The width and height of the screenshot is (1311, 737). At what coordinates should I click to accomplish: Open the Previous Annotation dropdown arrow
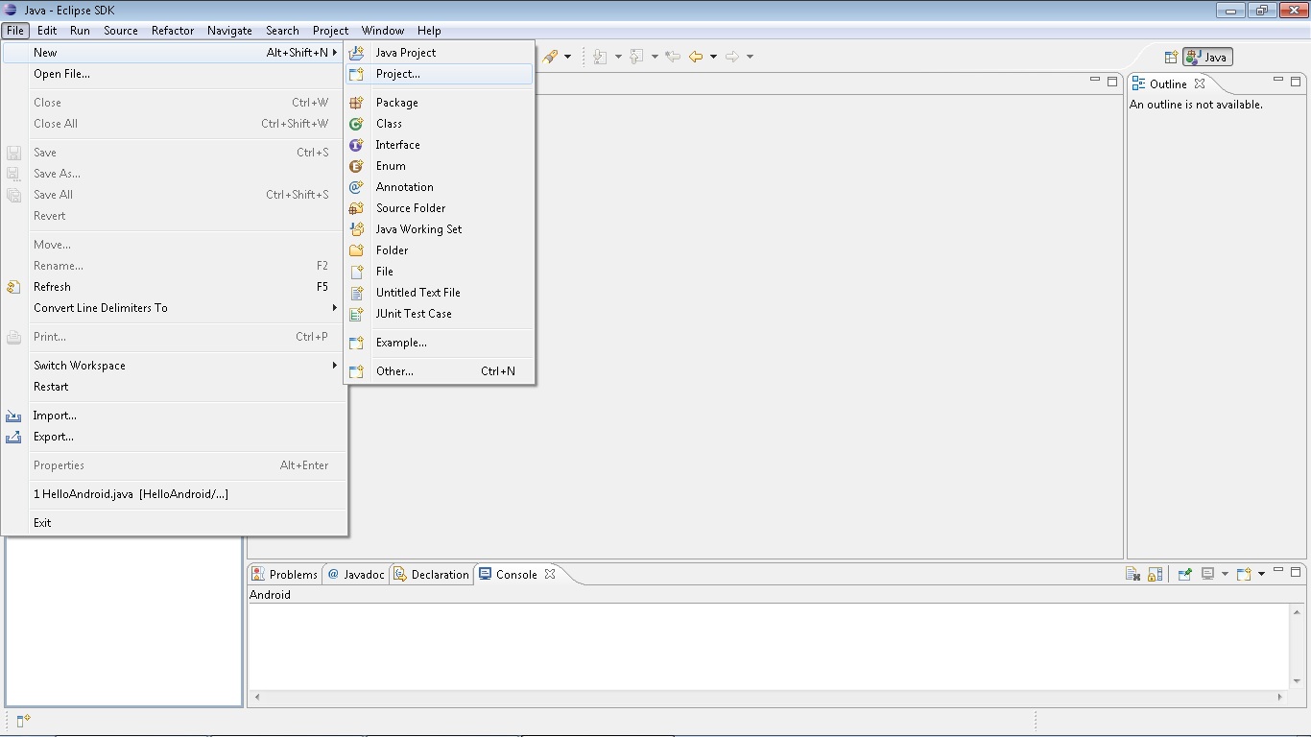tap(655, 57)
